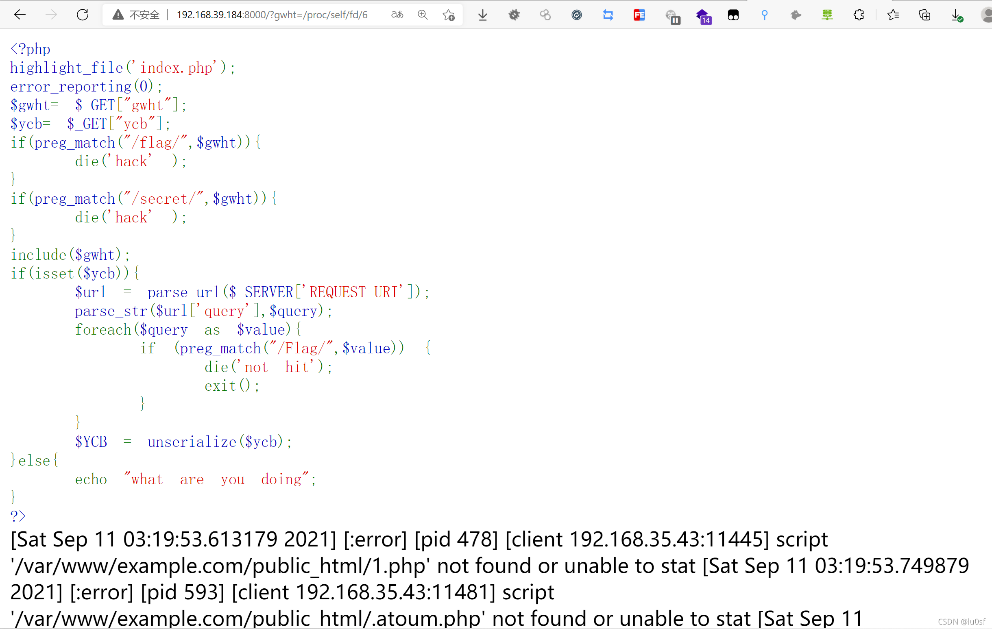Open the Extensions puzzle piece menu
Image resolution: width=992 pixels, height=629 pixels.
859,15
